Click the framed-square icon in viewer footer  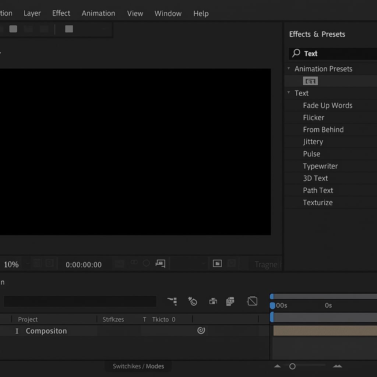[x=217, y=263]
